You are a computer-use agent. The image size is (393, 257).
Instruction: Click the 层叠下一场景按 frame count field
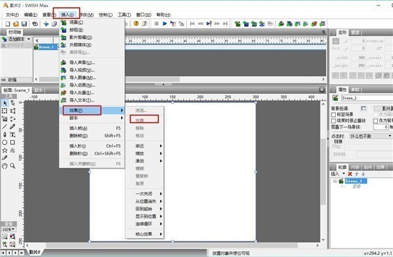[x=381, y=127]
